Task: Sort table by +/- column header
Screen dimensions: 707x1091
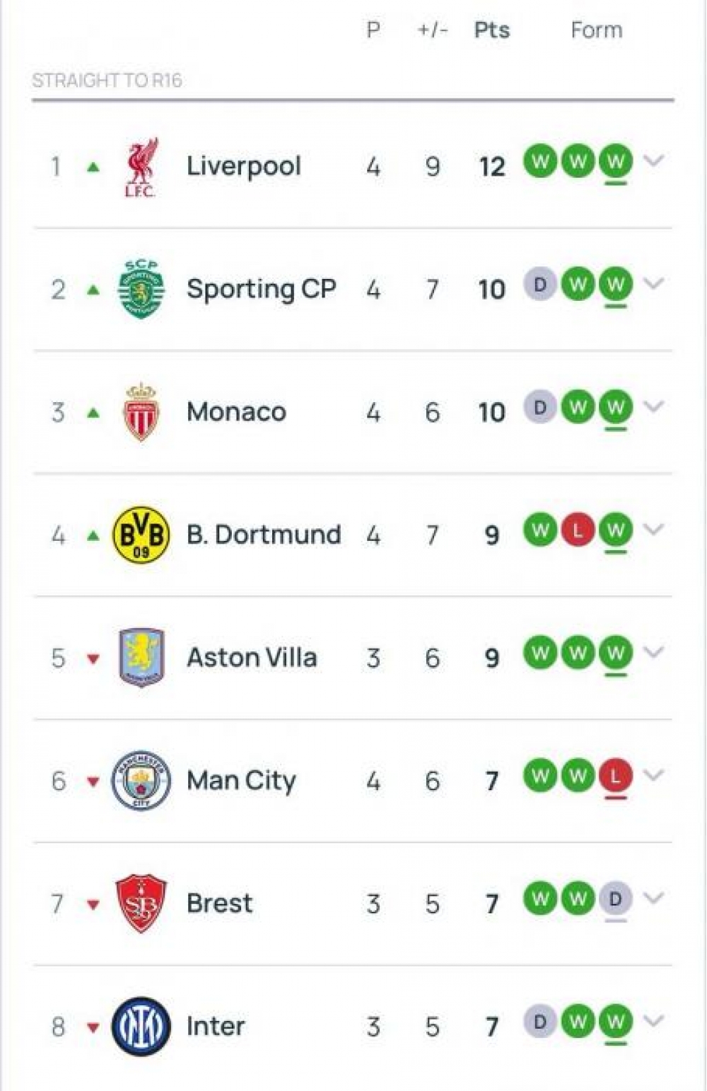Action: click(433, 30)
